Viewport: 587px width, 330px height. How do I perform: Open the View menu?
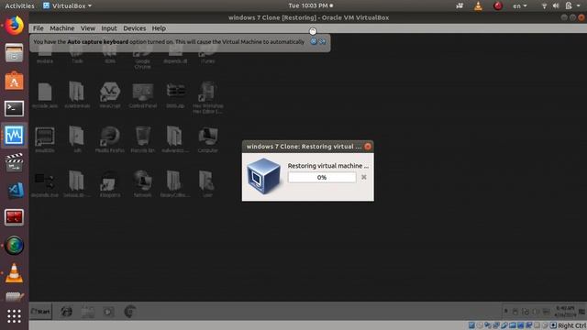88,28
